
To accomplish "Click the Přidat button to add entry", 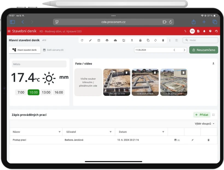I will coord(202,115).
